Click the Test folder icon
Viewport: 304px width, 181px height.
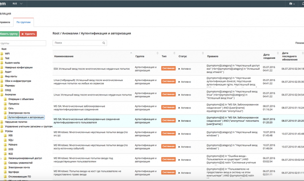click(2, 58)
